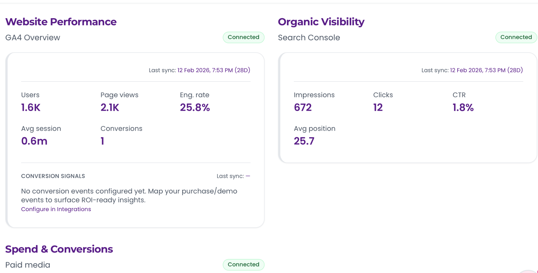
Task: Click the Users metric value 1.6K
Action: (31, 107)
